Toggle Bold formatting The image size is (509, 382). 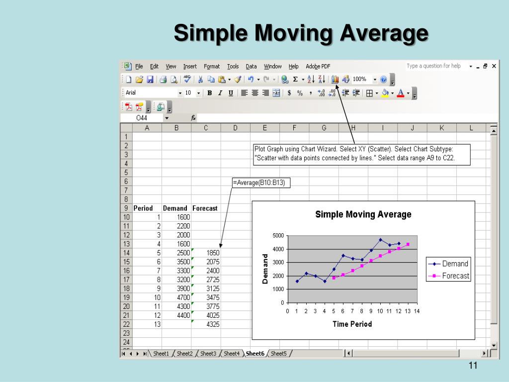tap(210, 93)
